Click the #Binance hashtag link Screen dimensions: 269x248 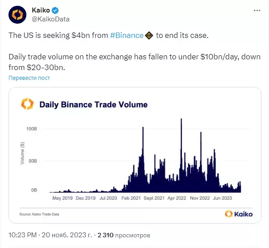[x=126, y=35]
